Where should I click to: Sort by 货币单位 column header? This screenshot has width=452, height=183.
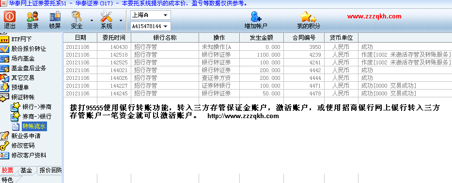[342, 37]
